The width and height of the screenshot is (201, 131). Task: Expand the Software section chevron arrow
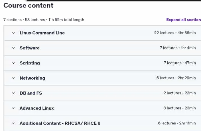pos(13,48)
